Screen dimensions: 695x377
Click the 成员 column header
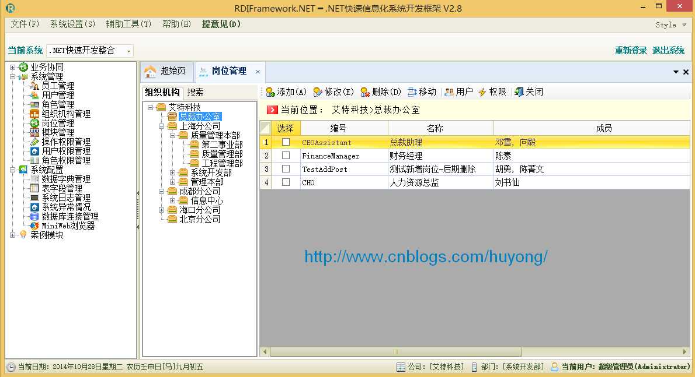click(x=592, y=128)
